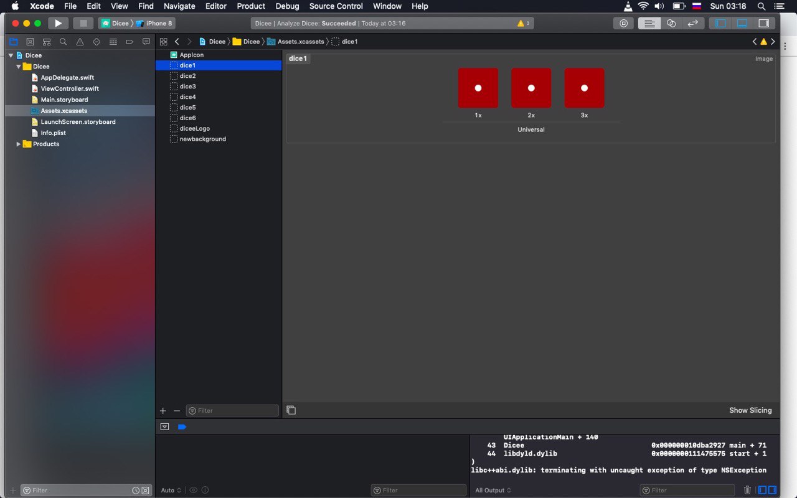The width and height of the screenshot is (797, 498).
Task: Open Spotlight search in menu bar
Action: tap(761, 6)
